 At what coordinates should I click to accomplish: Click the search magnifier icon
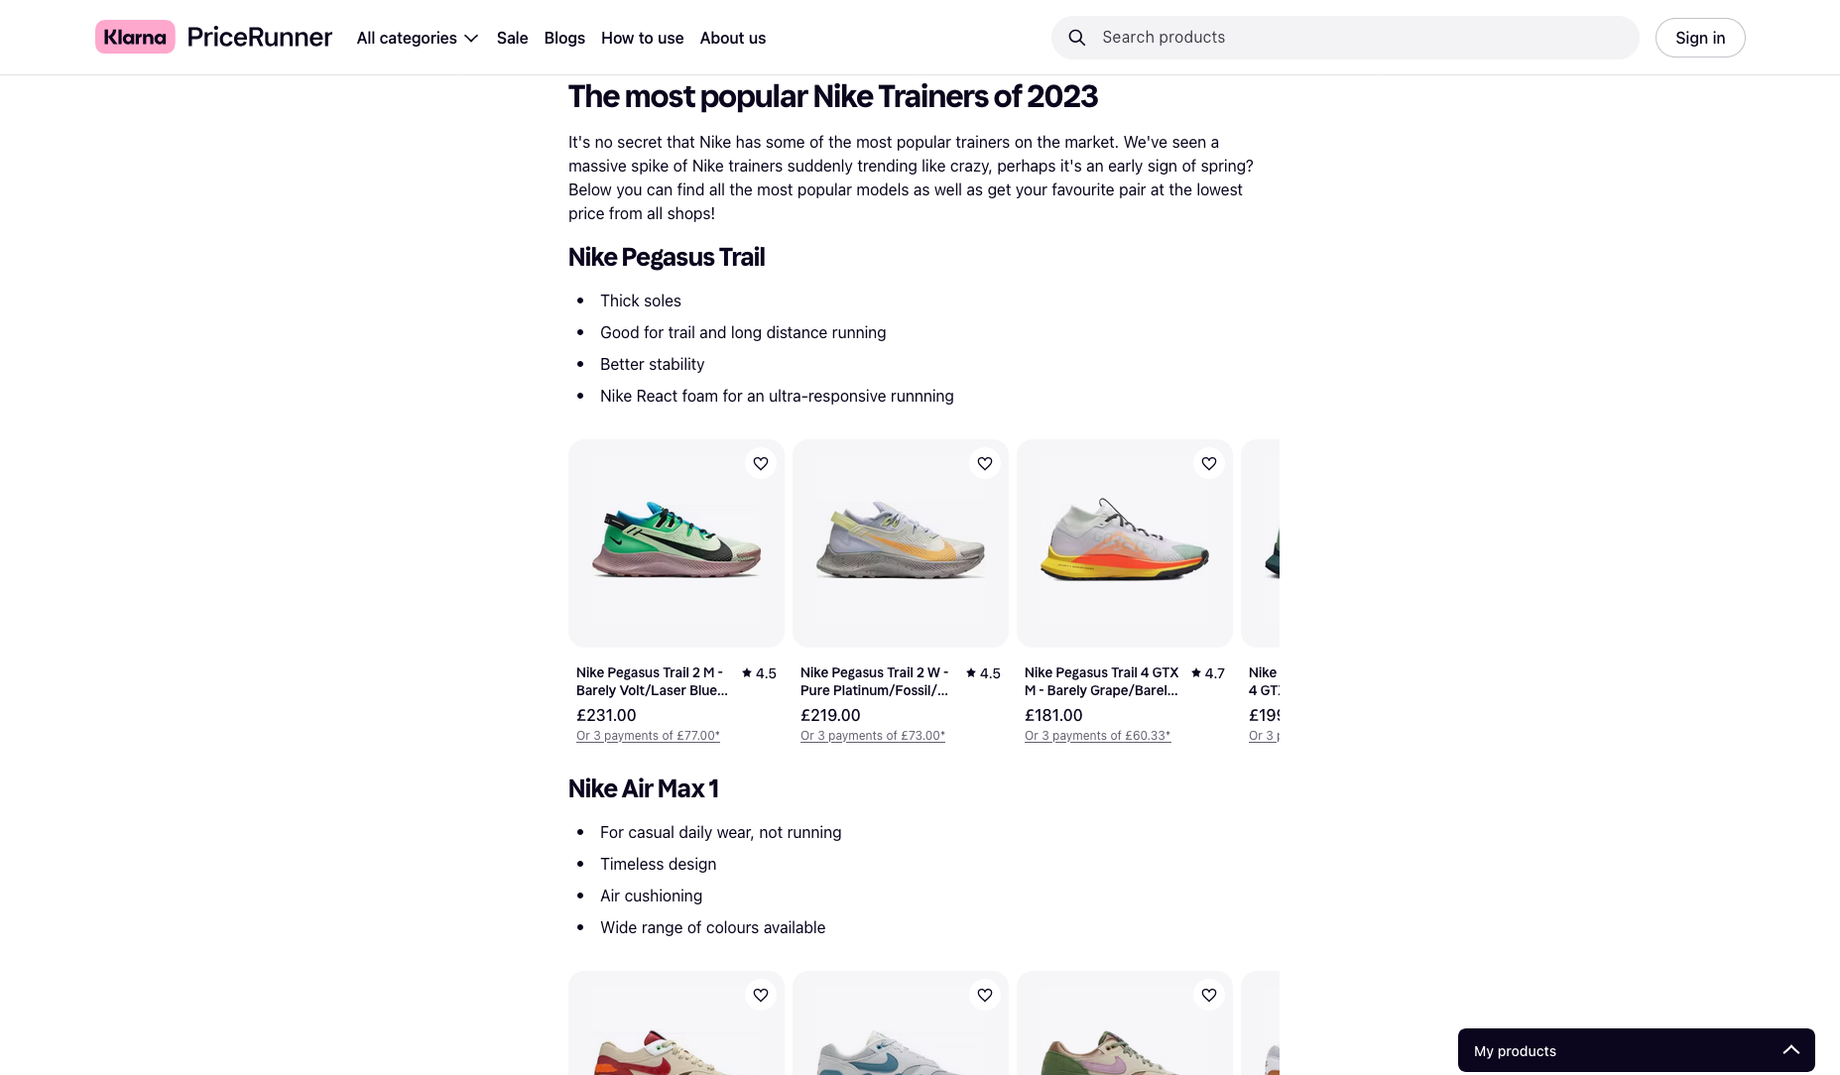tap(1076, 38)
